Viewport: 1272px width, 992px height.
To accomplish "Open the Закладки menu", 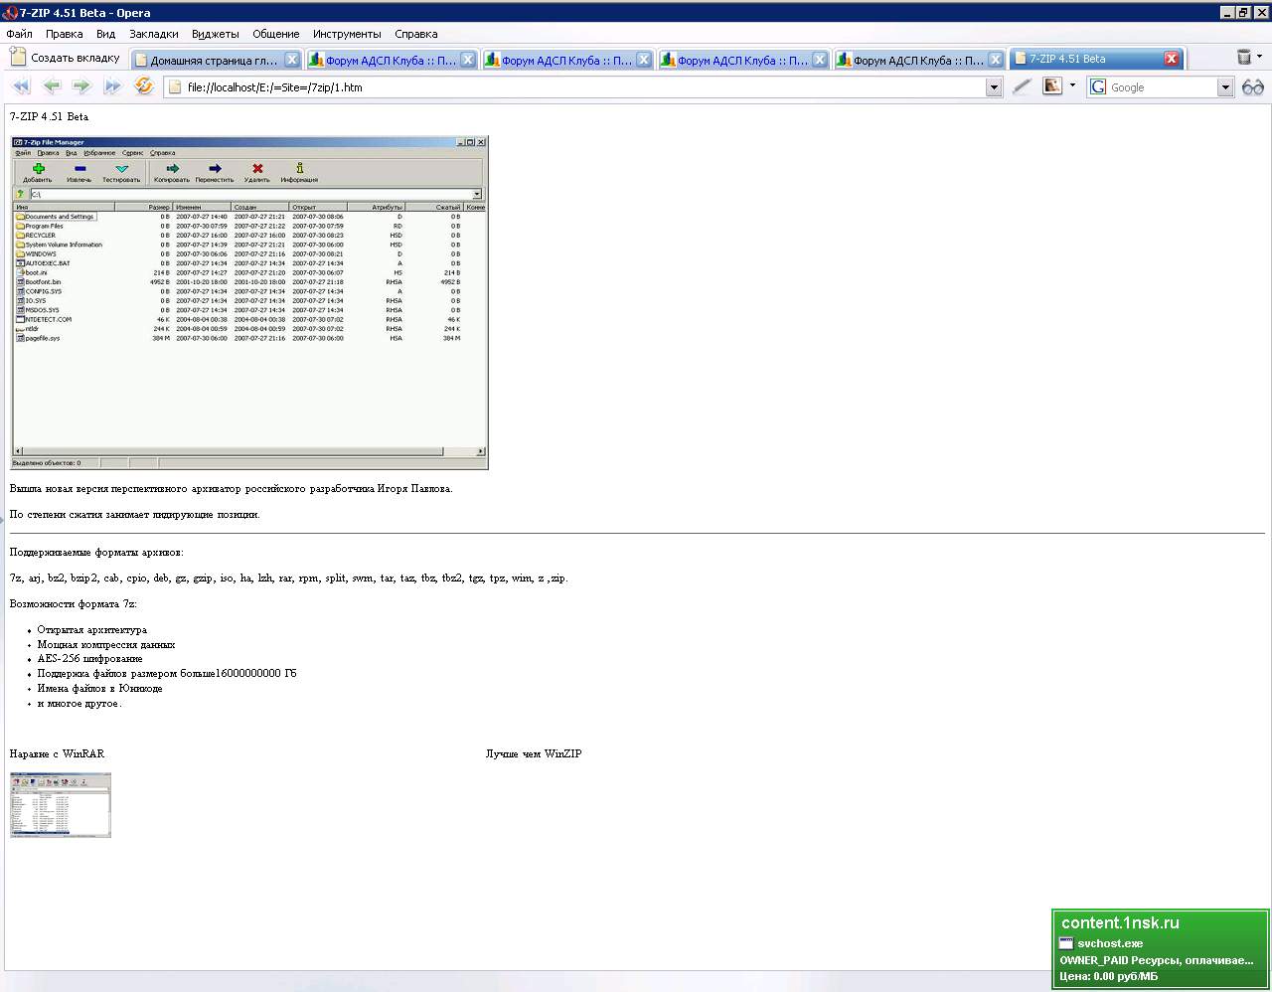I will 154,34.
